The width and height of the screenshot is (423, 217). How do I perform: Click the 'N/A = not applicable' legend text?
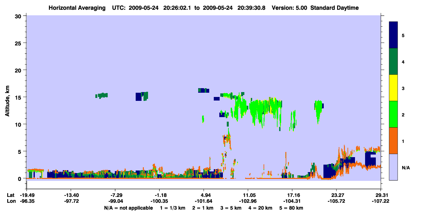[x=129, y=208]
